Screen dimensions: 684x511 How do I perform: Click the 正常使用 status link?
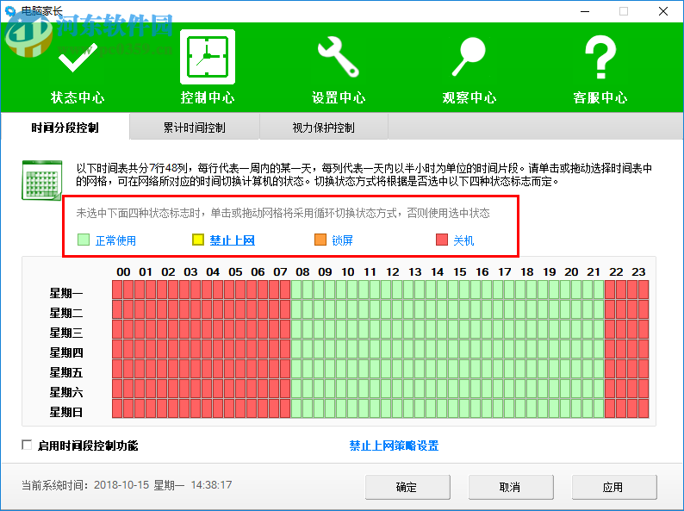point(115,240)
